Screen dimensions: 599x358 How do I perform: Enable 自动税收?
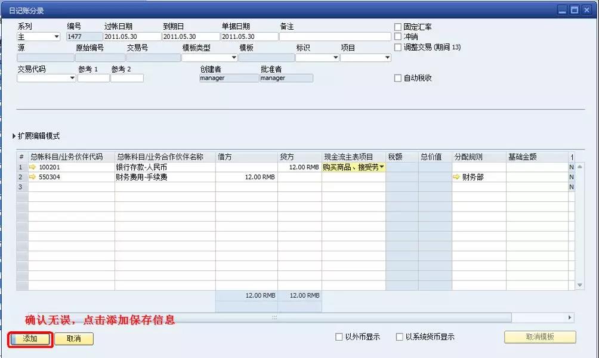click(397, 77)
